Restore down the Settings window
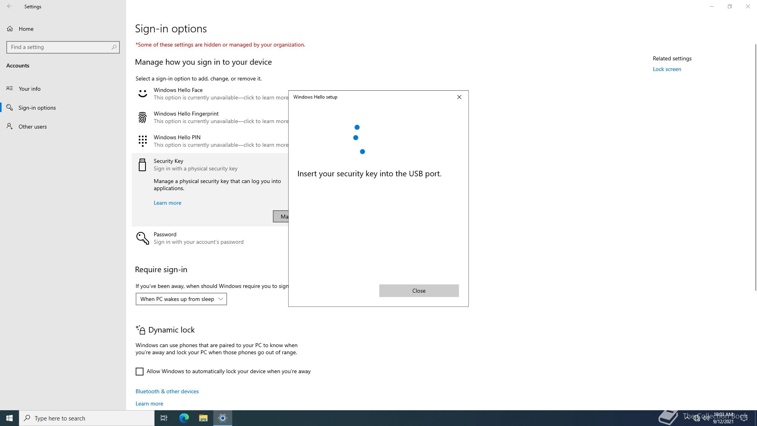The height and width of the screenshot is (426, 757). pyautogui.click(x=730, y=6)
